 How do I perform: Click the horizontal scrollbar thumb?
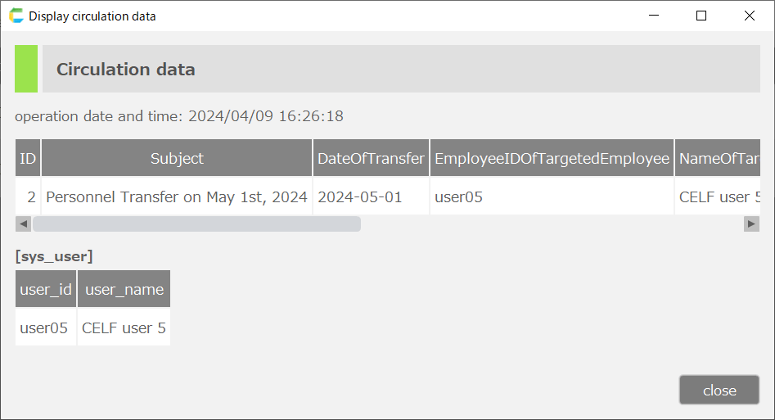(x=196, y=224)
